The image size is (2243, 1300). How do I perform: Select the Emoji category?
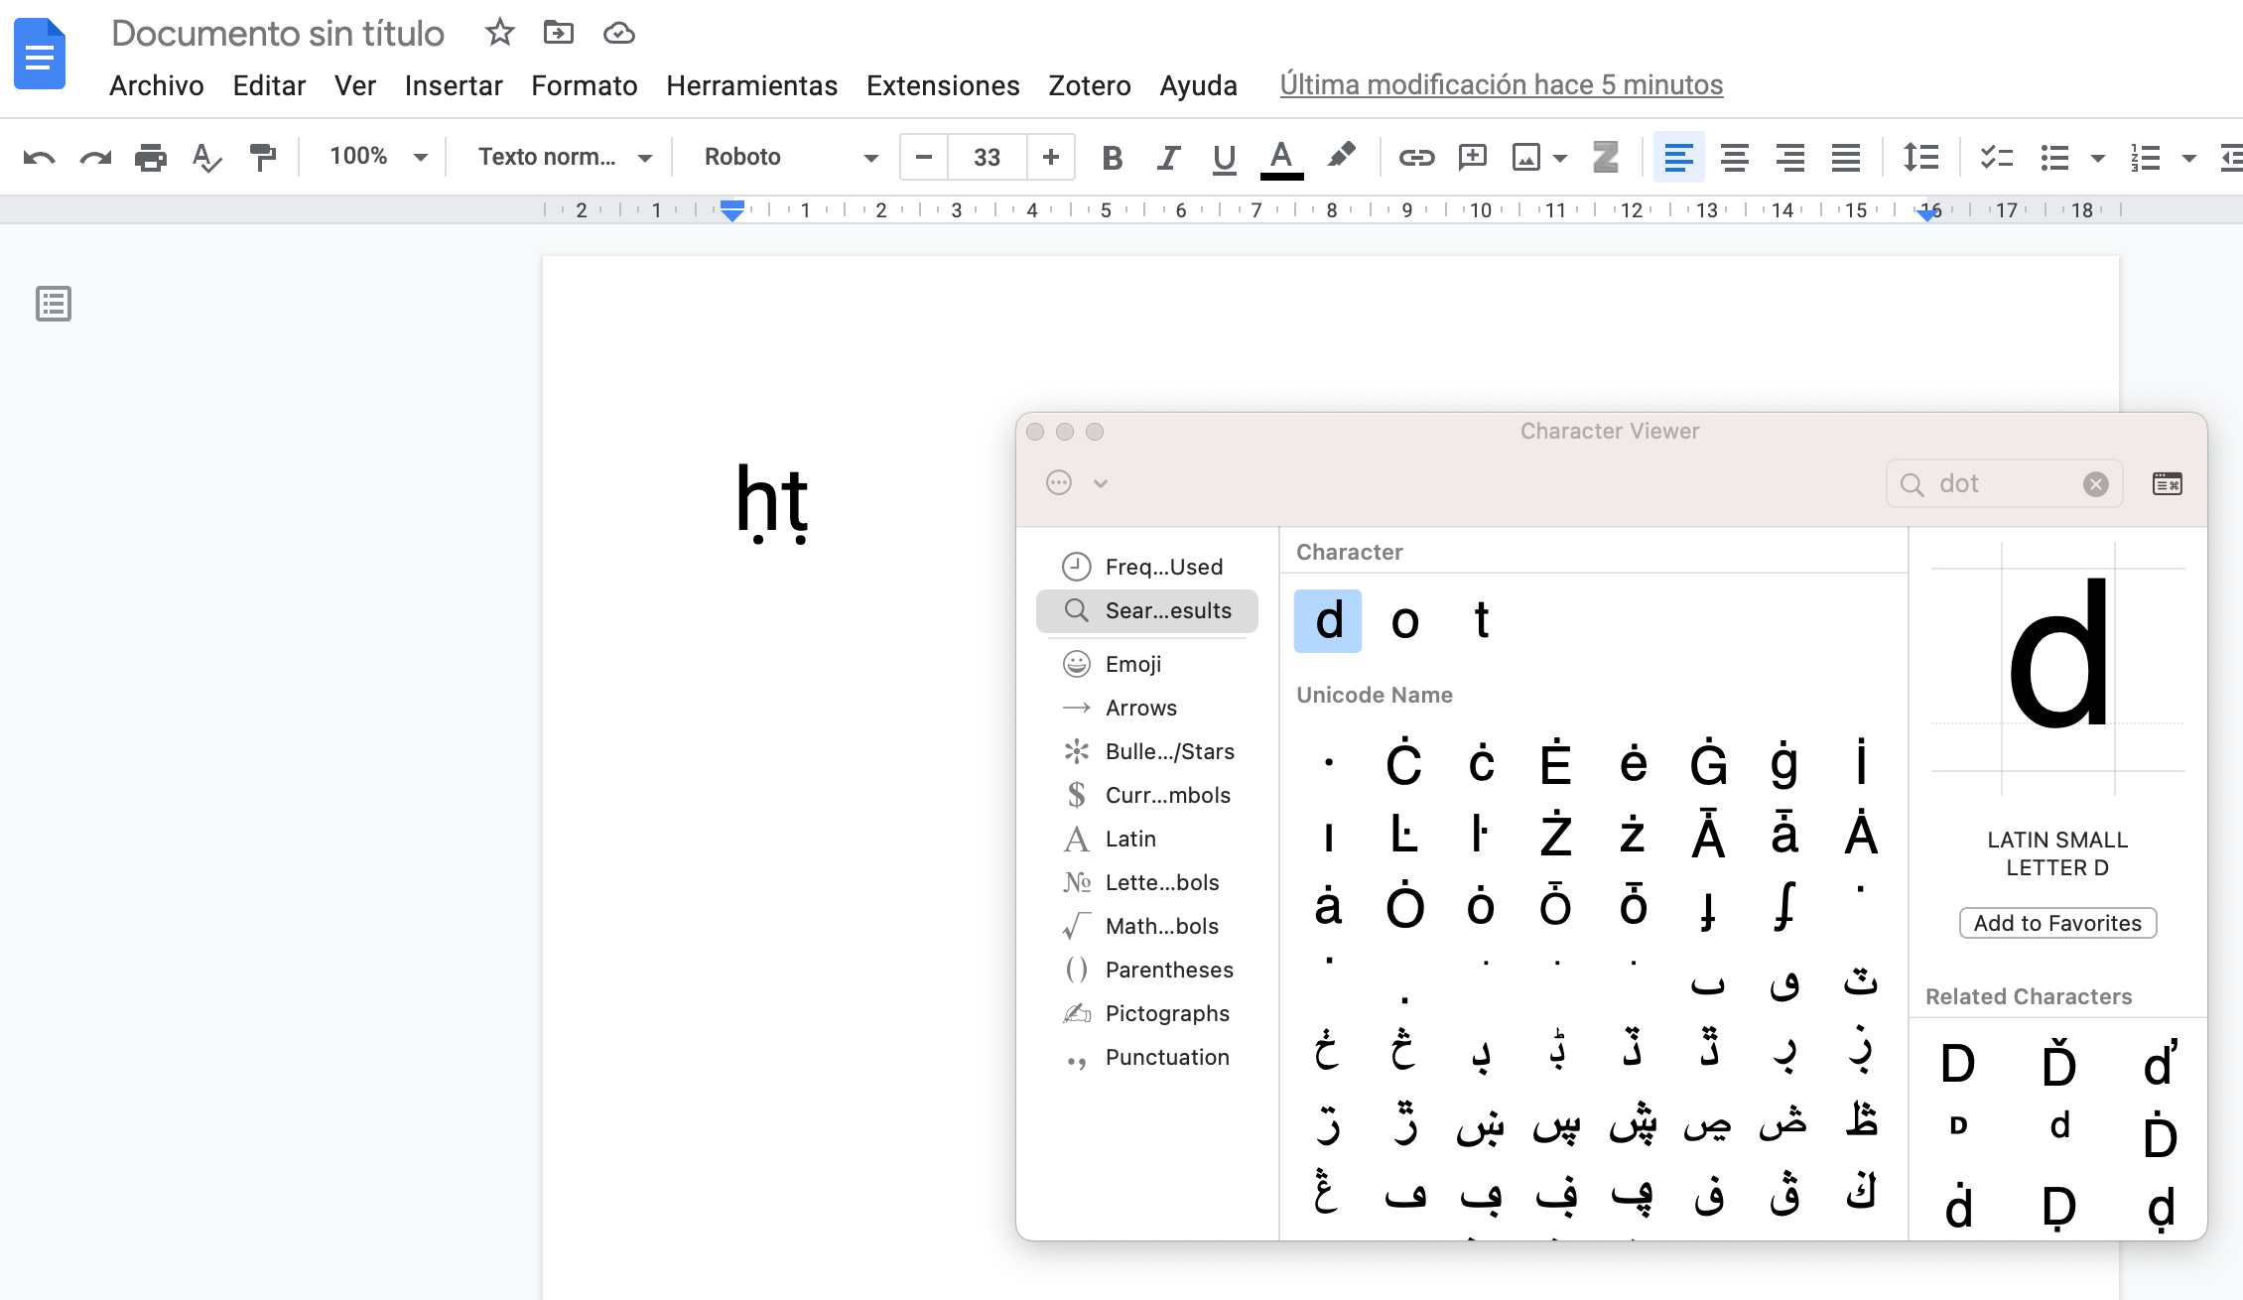1146,664
